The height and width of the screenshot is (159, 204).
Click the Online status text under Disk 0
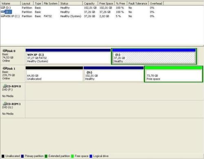pyautogui.click(x=6, y=61)
